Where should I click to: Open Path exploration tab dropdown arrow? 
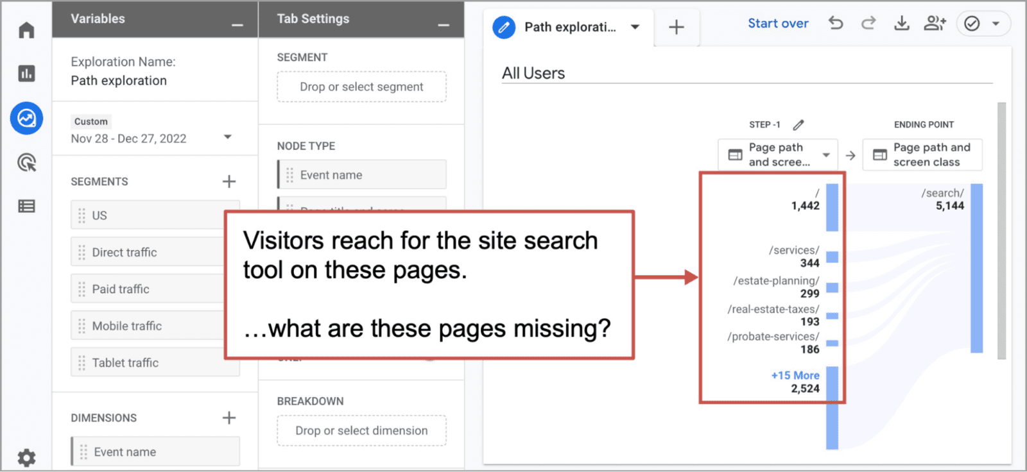(635, 27)
